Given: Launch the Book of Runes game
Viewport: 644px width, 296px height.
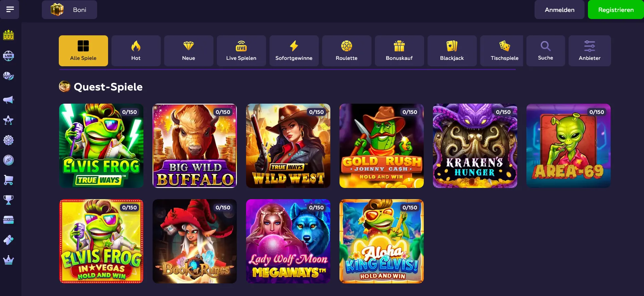Looking at the screenshot, I should [x=195, y=241].
